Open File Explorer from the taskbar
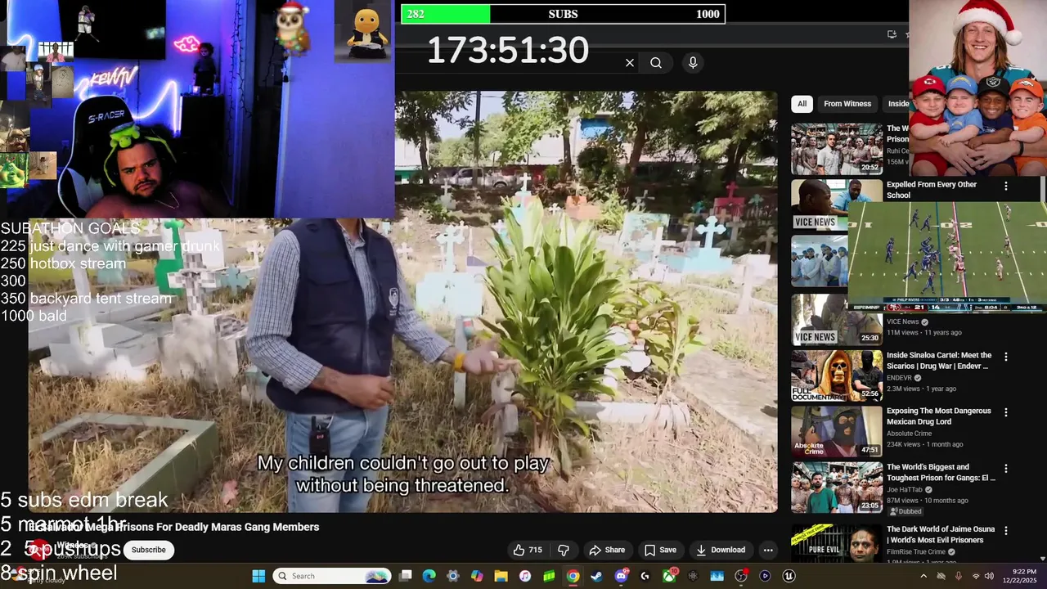1047x589 pixels. point(501,576)
